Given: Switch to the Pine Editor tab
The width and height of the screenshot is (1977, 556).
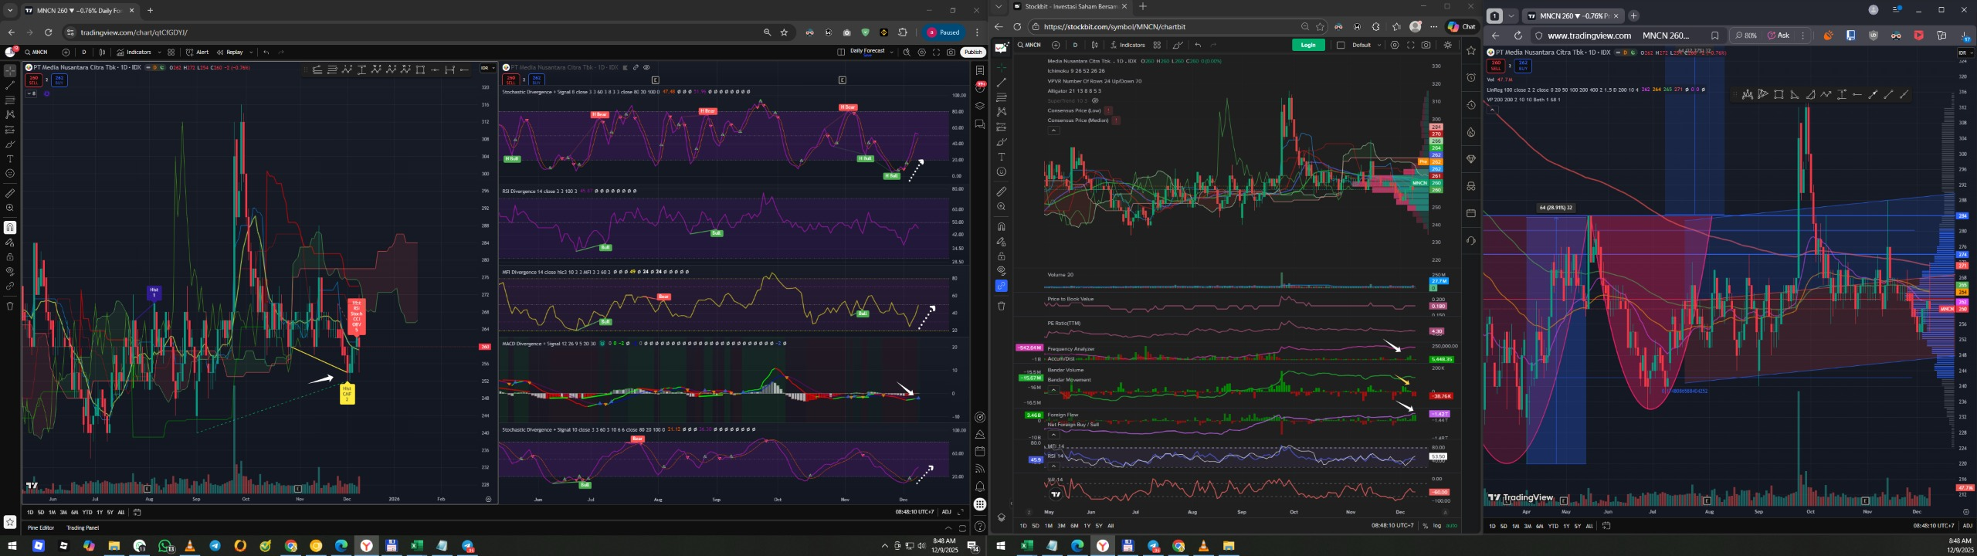Looking at the screenshot, I should click(x=41, y=528).
